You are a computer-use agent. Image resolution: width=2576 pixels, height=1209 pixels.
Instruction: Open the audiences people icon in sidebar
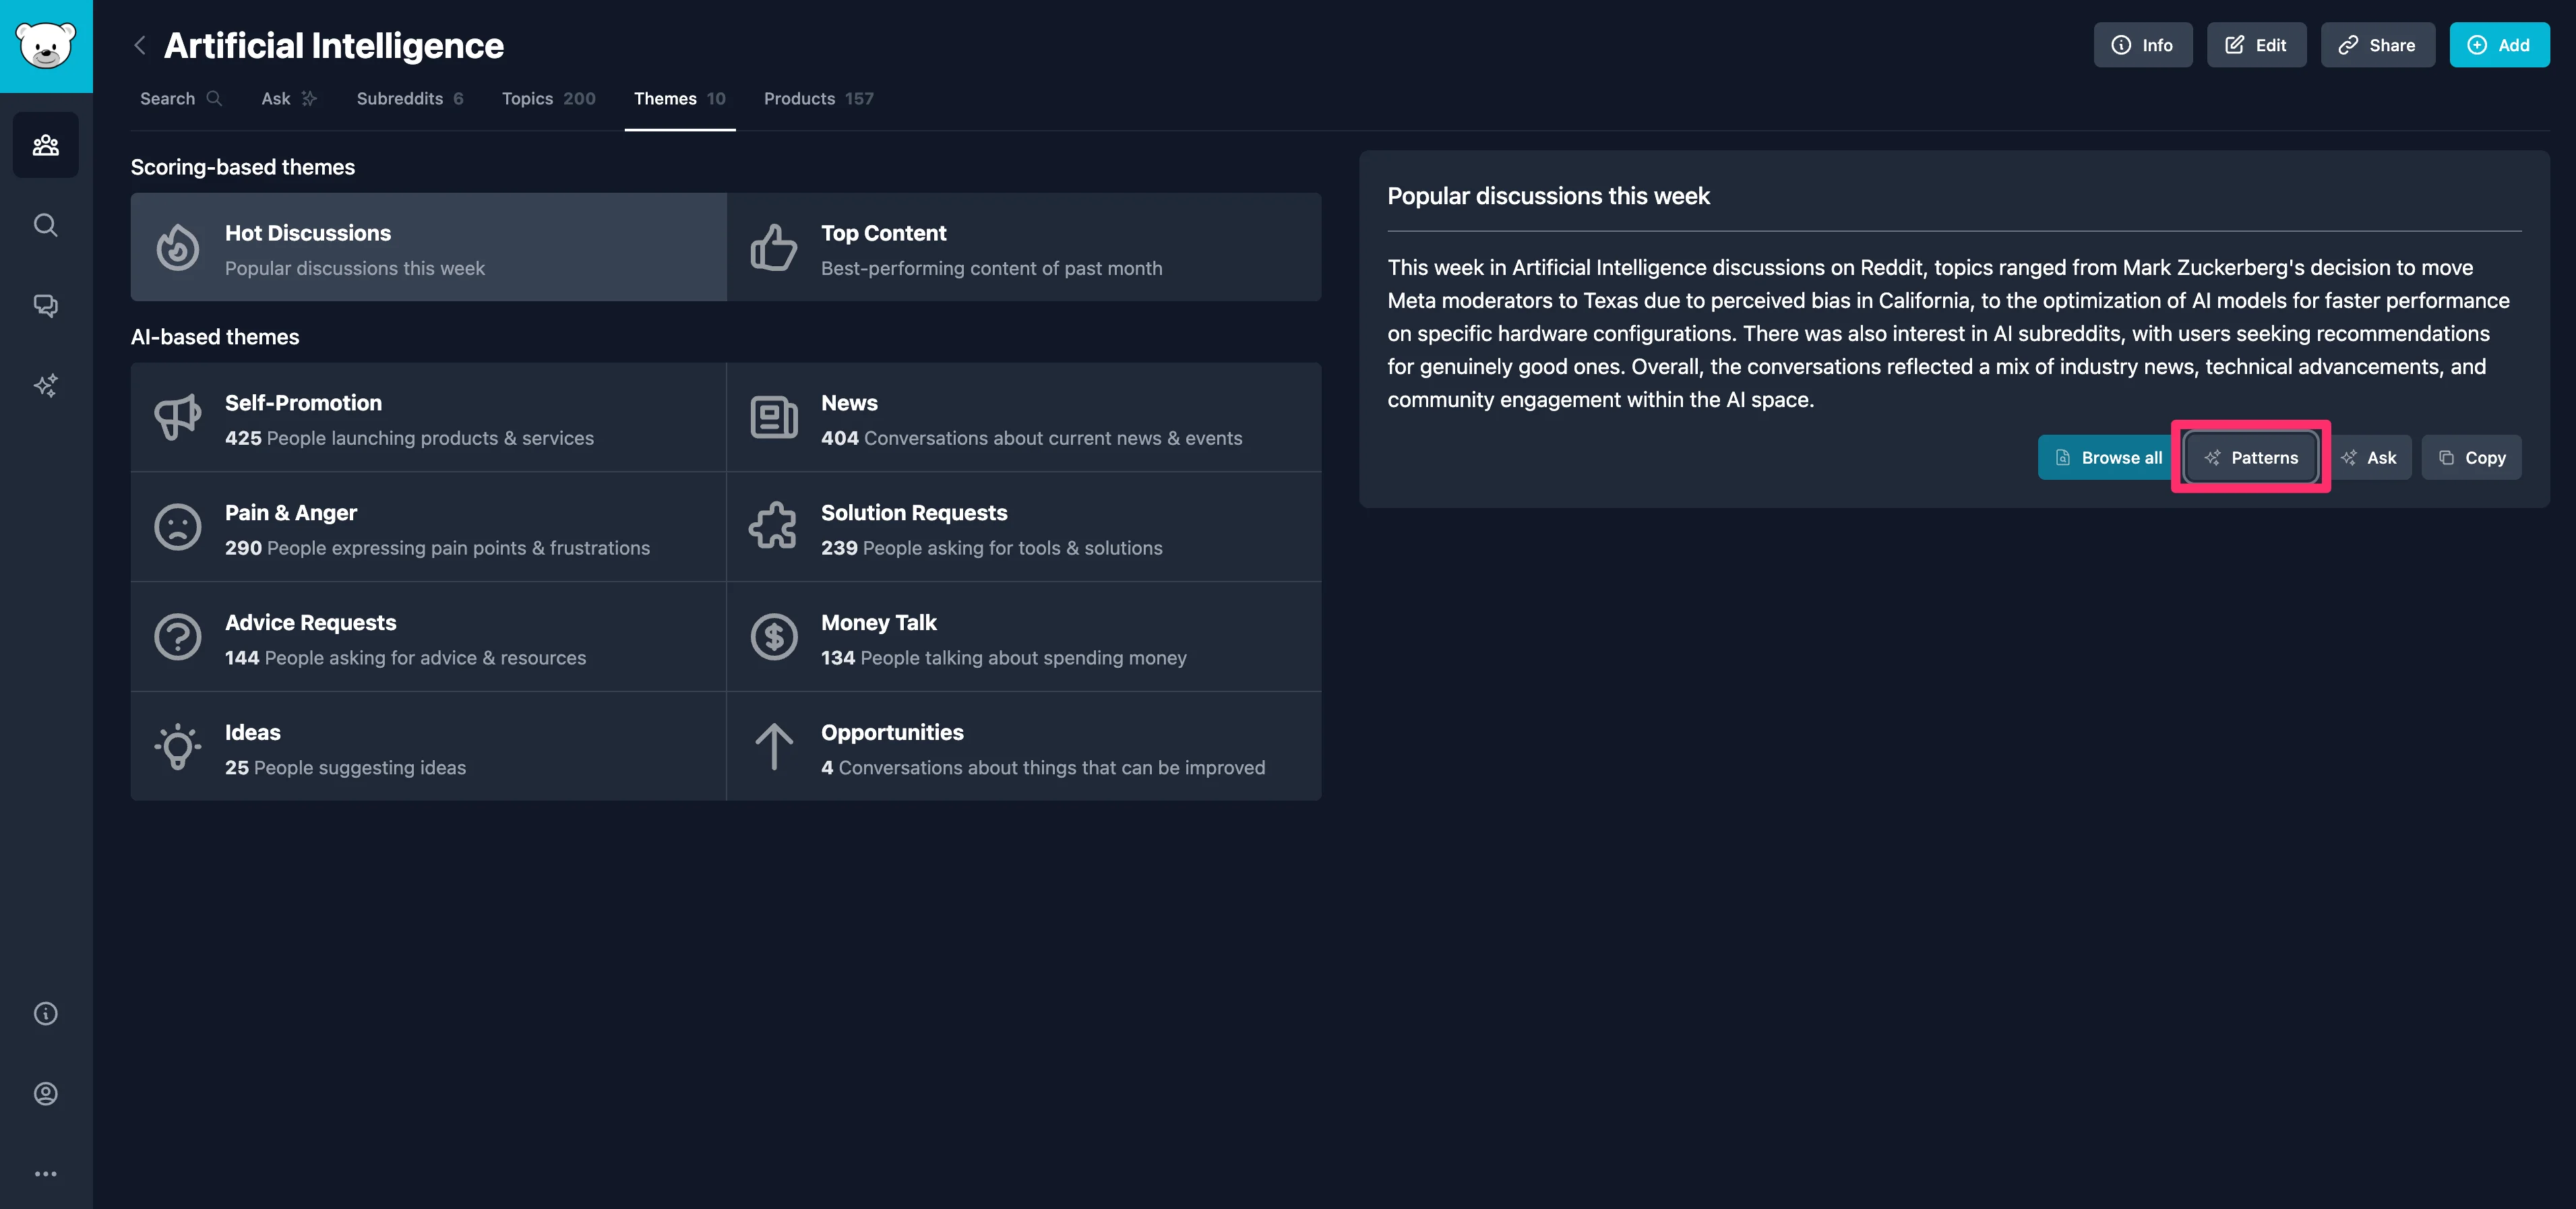[x=46, y=145]
